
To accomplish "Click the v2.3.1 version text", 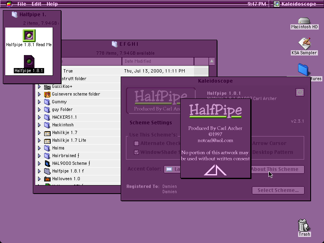I will pos(297,121).
